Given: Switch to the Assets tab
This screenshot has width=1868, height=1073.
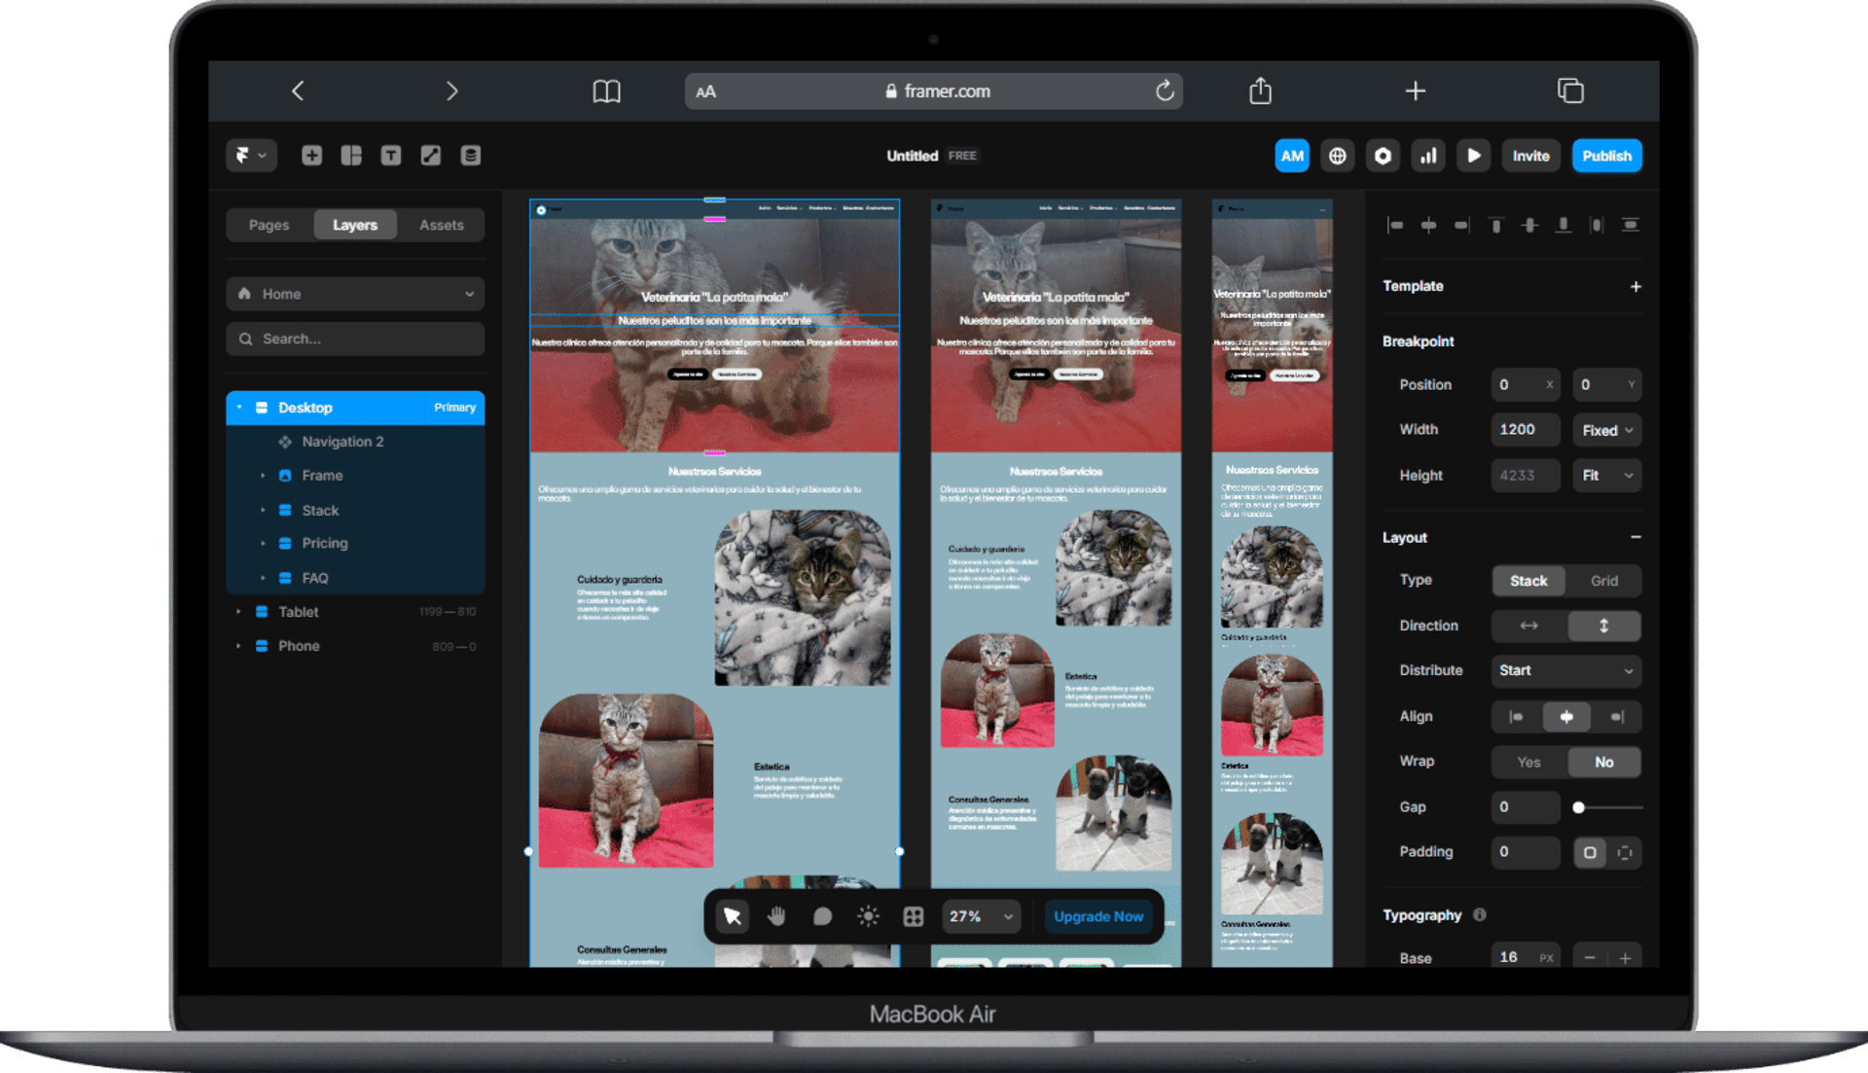Looking at the screenshot, I should click(x=441, y=225).
